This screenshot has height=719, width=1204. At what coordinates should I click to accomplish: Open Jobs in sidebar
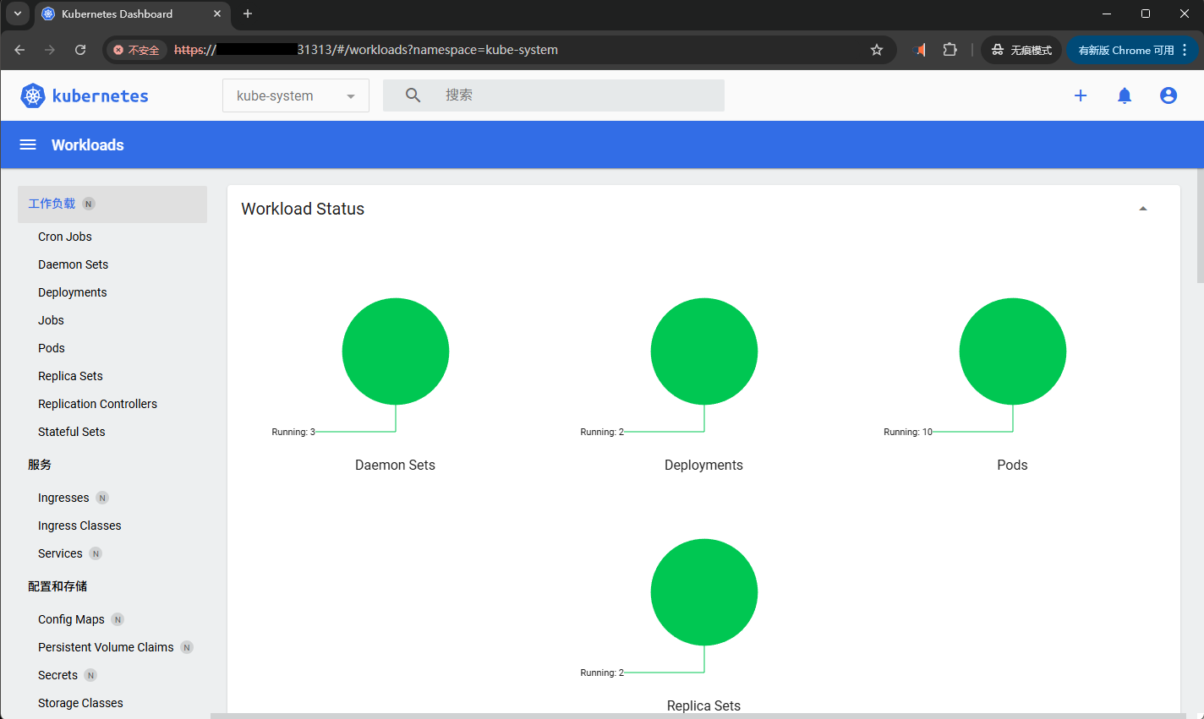(51, 320)
